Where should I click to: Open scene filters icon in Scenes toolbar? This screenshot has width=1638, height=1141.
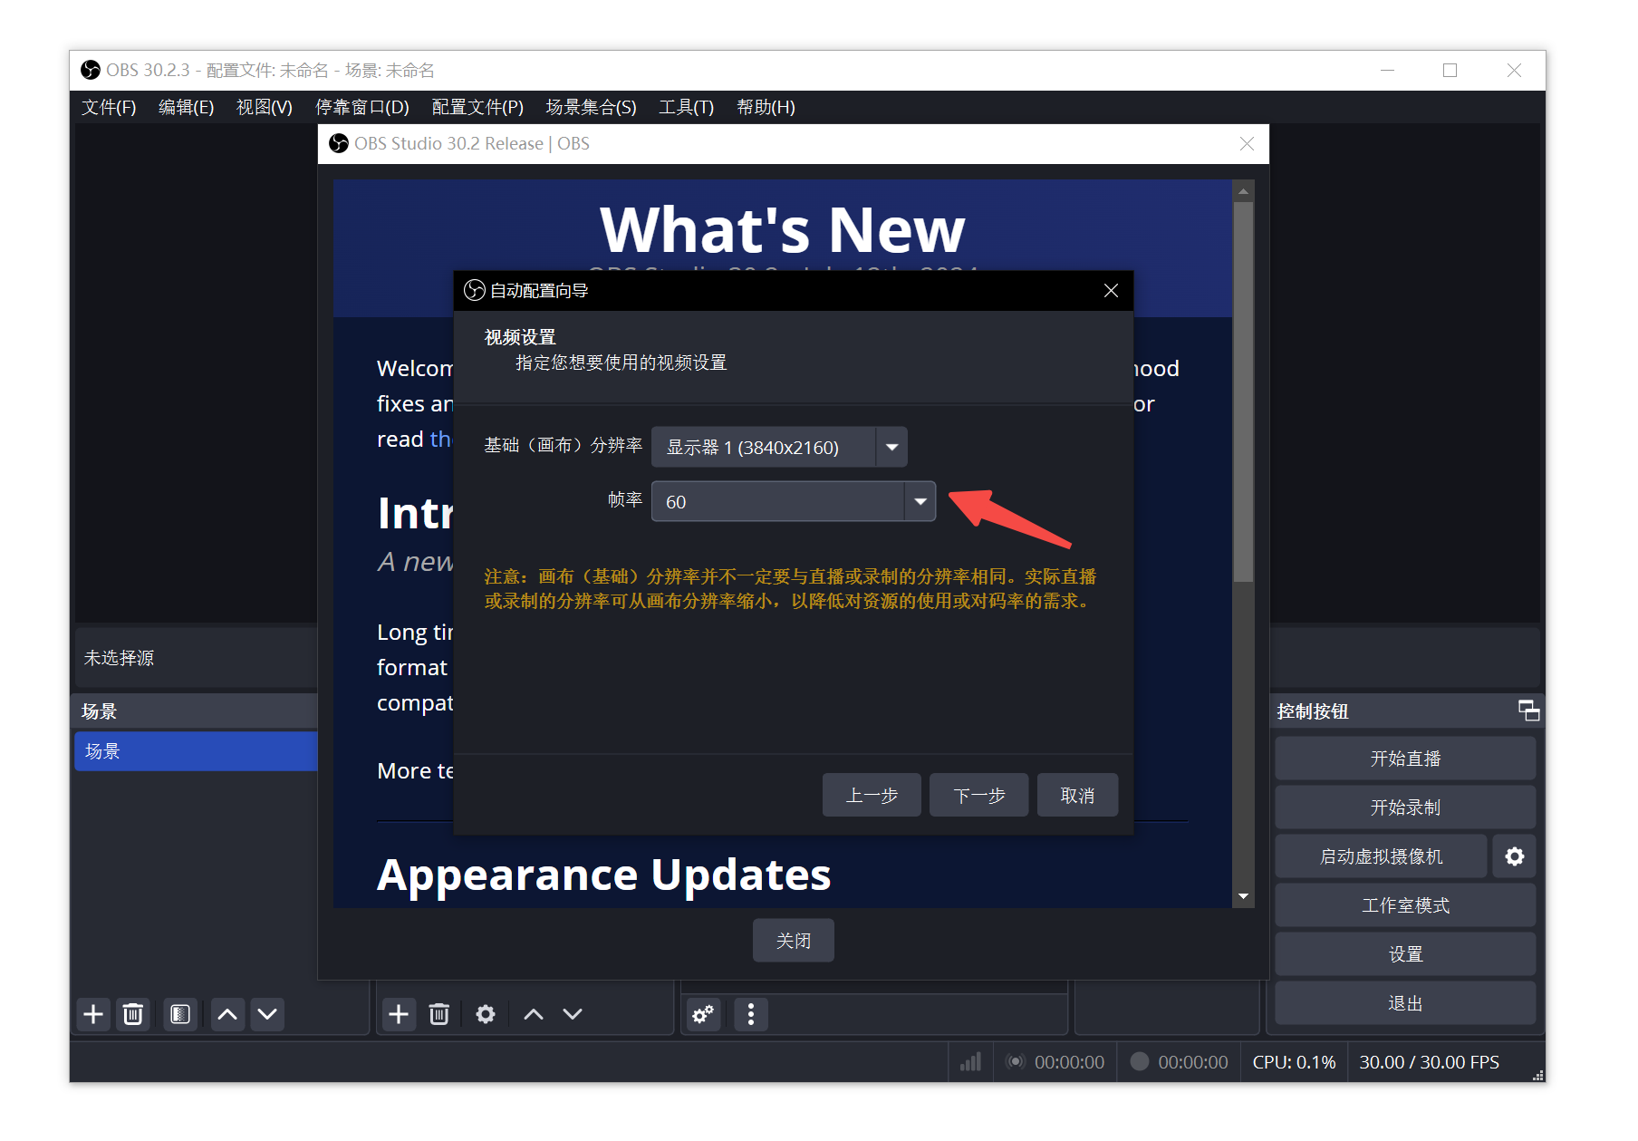point(180,1014)
